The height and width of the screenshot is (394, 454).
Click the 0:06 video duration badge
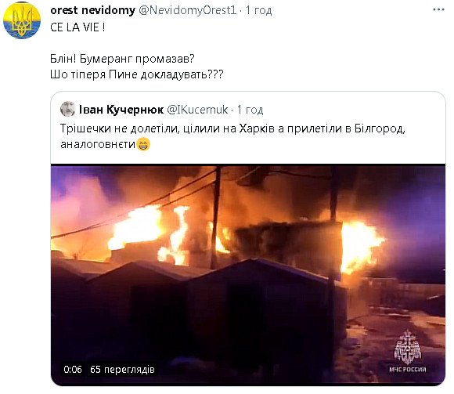[x=73, y=370]
